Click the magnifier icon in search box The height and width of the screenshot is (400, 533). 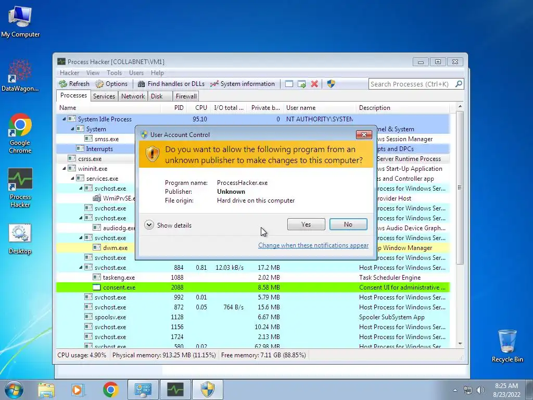point(459,84)
